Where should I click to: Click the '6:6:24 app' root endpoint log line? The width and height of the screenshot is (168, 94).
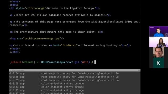point(64,73)
